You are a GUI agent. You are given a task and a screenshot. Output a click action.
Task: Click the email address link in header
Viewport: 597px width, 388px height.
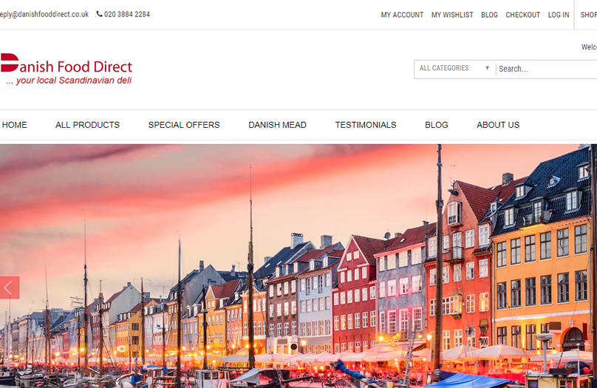tap(44, 14)
